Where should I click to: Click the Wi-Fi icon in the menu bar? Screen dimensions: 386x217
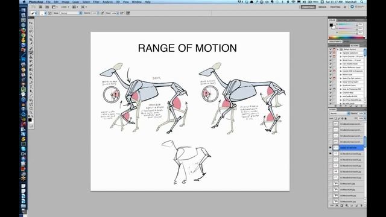coord(293,2)
